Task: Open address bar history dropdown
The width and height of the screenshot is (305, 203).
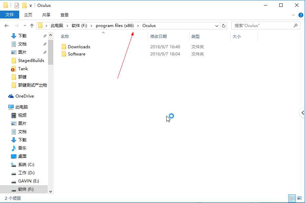Action: [217, 26]
